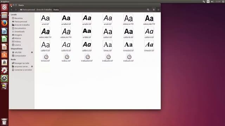Select the trebucbd.ttf loading icon
The image size is (225, 126).
[x=88, y=57]
